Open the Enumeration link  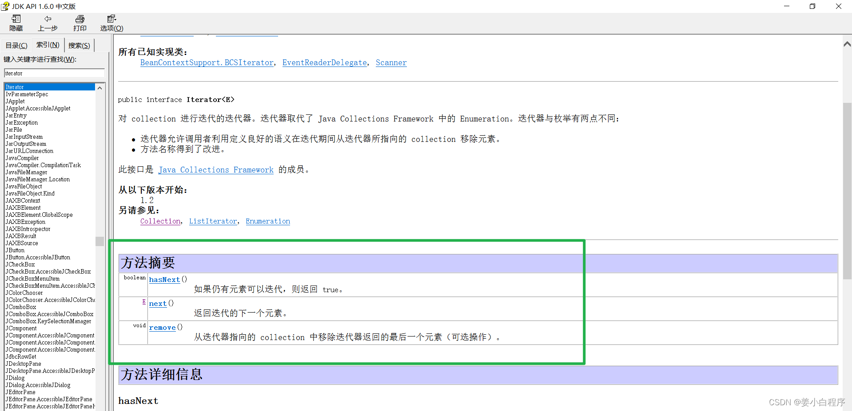click(x=267, y=221)
